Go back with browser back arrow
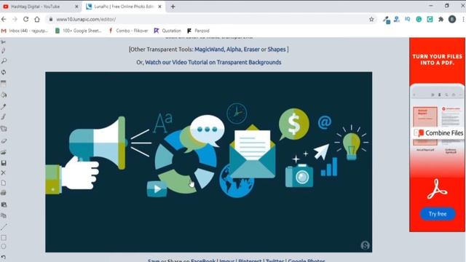Image resolution: width=466 pixels, height=262 pixels. tap(4, 19)
